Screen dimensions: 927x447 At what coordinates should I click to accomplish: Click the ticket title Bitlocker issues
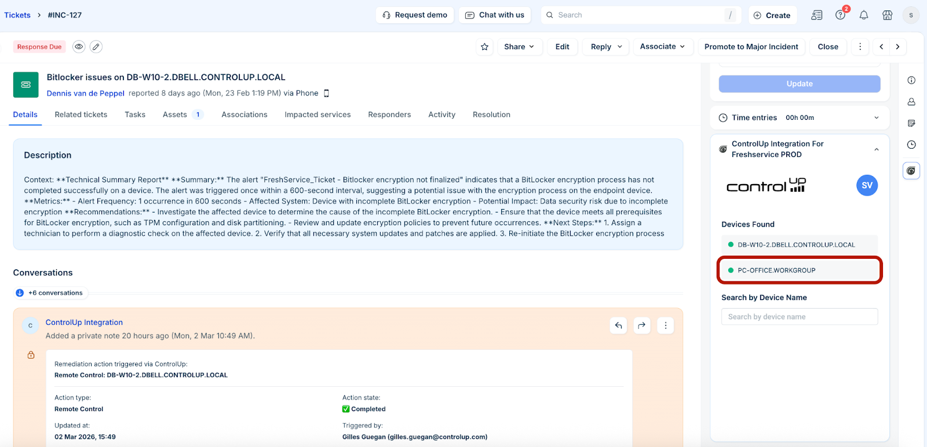pos(166,77)
